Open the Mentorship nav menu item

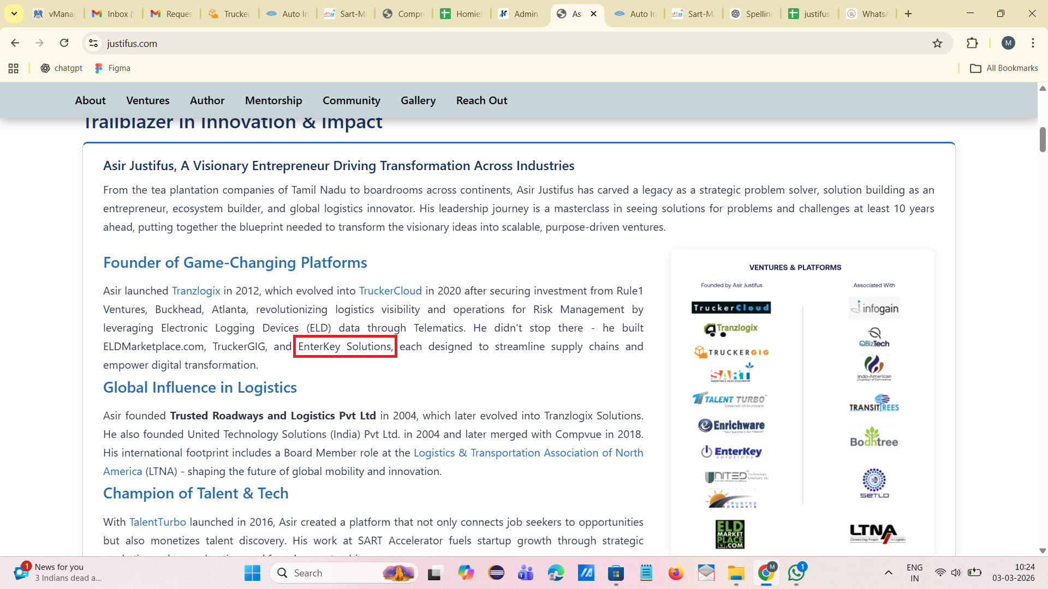click(273, 100)
